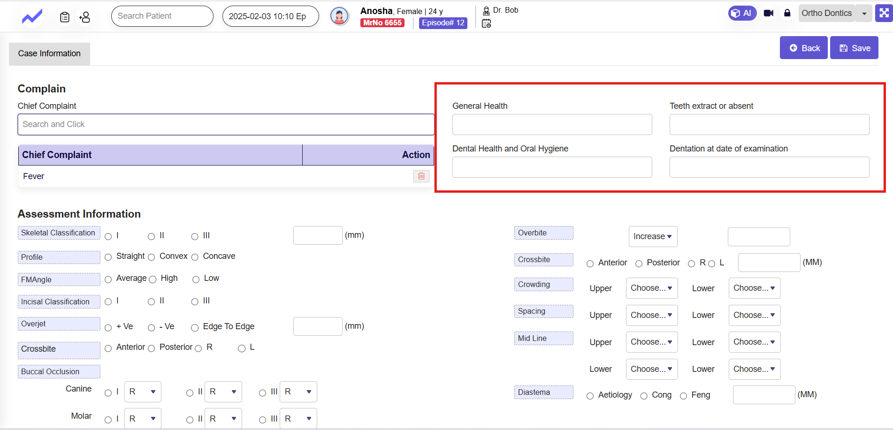
Task: Open the AI assistant button
Action: [x=742, y=13]
